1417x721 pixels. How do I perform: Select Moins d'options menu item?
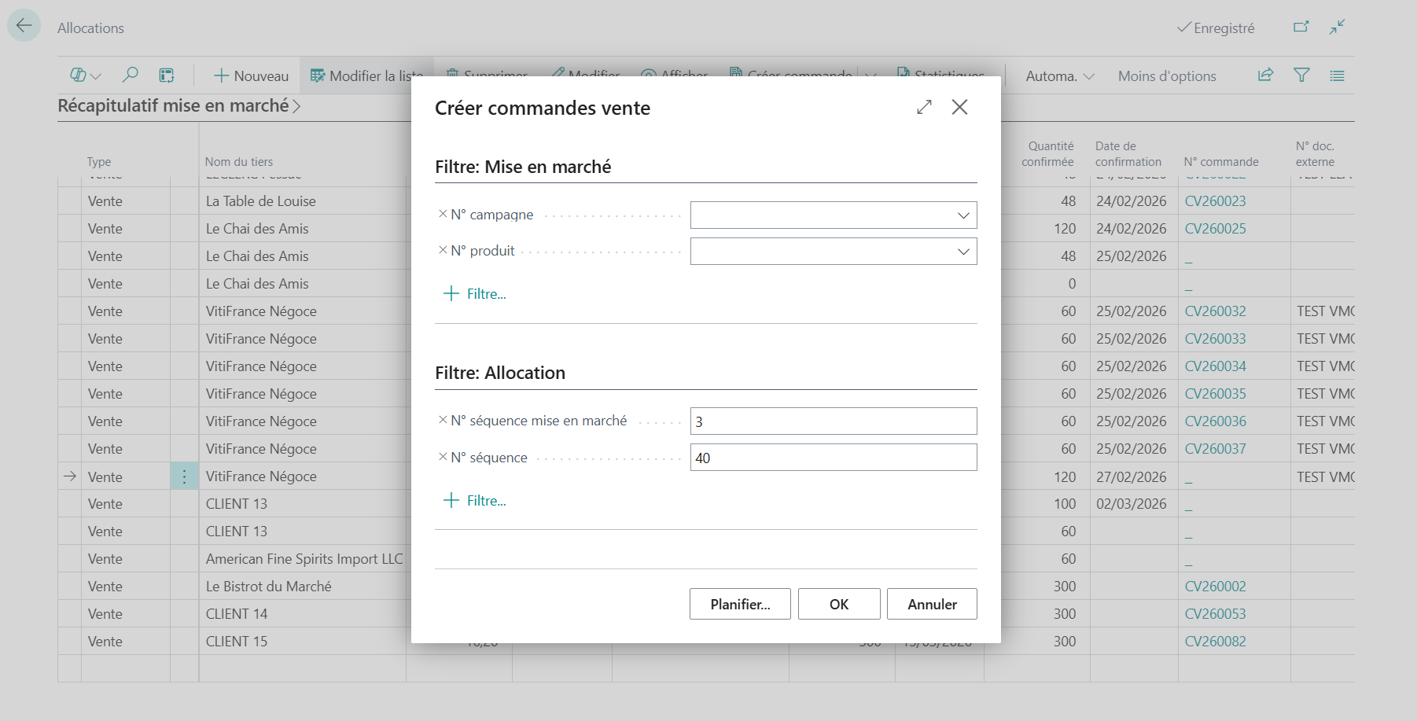pyautogui.click(x=1167, y=76)
